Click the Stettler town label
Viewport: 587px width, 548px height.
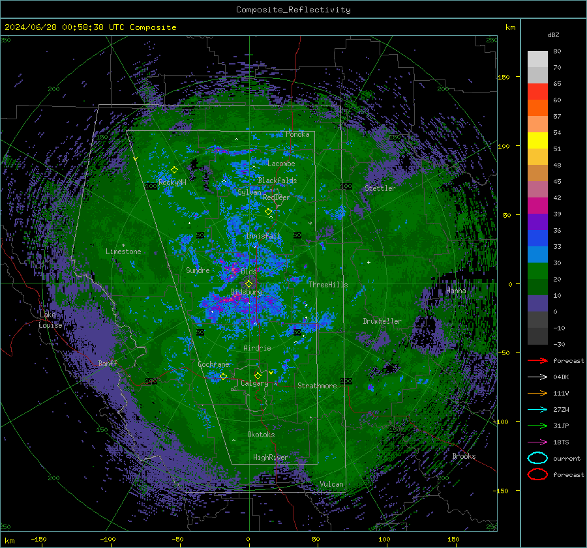tap(380, 188)
